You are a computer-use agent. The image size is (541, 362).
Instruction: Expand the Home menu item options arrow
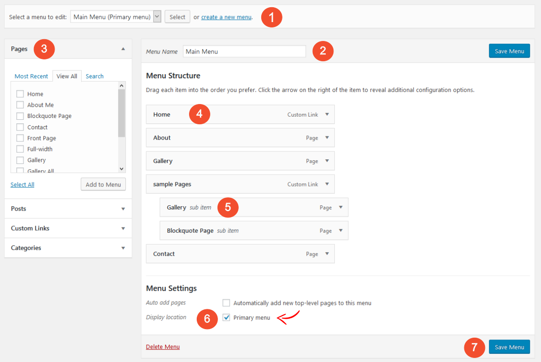pos(327,114)
